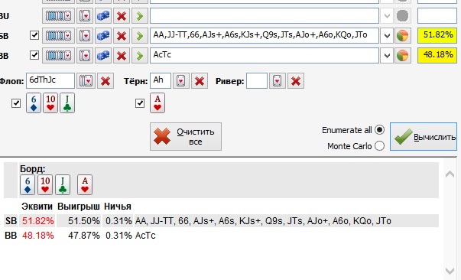Click green arrow in BU row
Screen dimensions: 461x280
click(x=140, y=15)
